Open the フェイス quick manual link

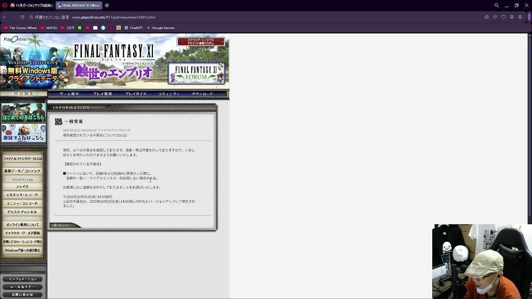(22, 187)
